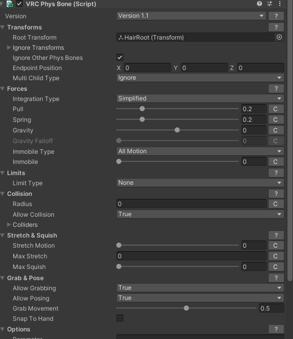Open component three-dot context menu
Image resolution: width=293 pixels, height=339 pixels.
tap(280, 4)
